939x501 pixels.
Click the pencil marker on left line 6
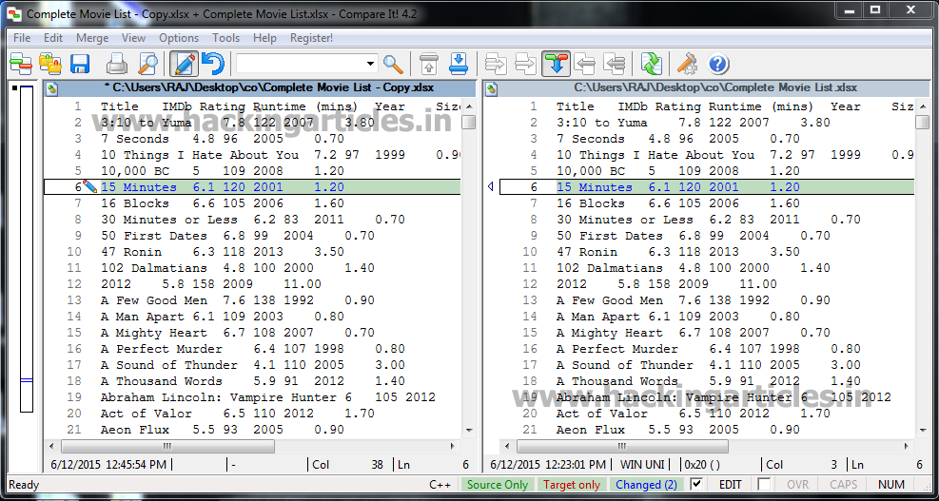[89, 186]
